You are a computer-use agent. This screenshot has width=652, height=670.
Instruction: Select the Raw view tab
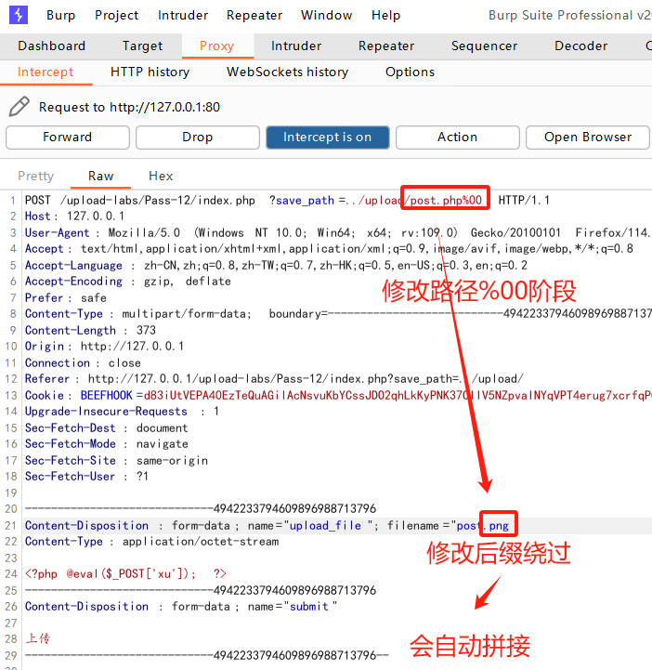(100, 176)
